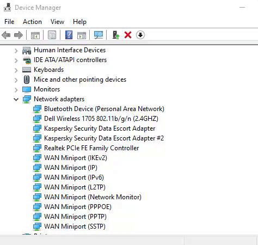This screenshot has height=245, width=258.
Task: Expand the Monitors node
Action: point(16,90)
